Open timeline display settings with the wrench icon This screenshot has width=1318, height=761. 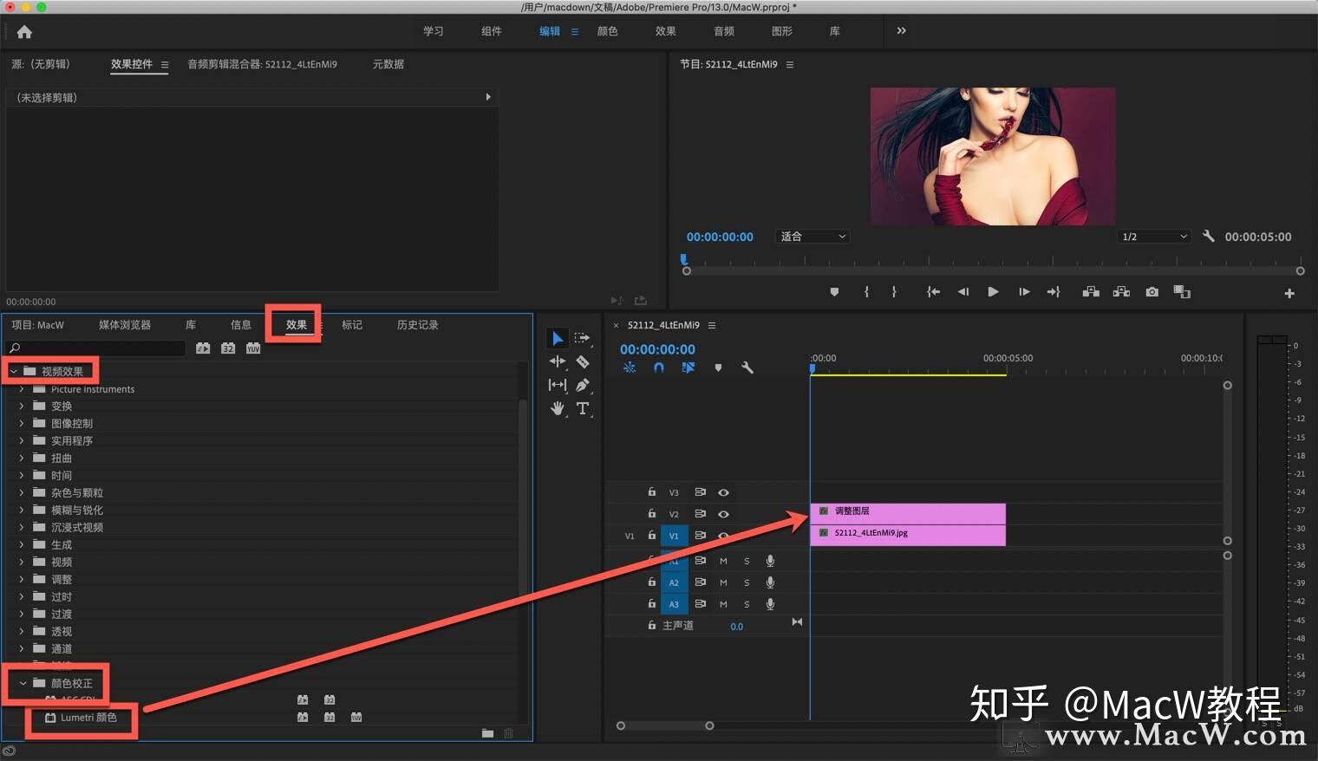(x=747, y=367)
